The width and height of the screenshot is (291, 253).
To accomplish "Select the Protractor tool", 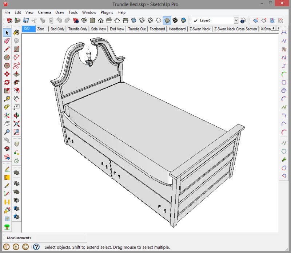I will tap(7, 107).
